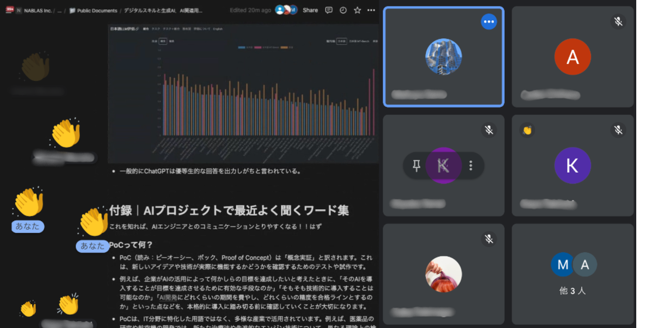Click muted mic icon on the indigo K tile

[618, 130]
